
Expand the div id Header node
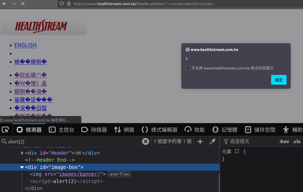pos(22,153)
